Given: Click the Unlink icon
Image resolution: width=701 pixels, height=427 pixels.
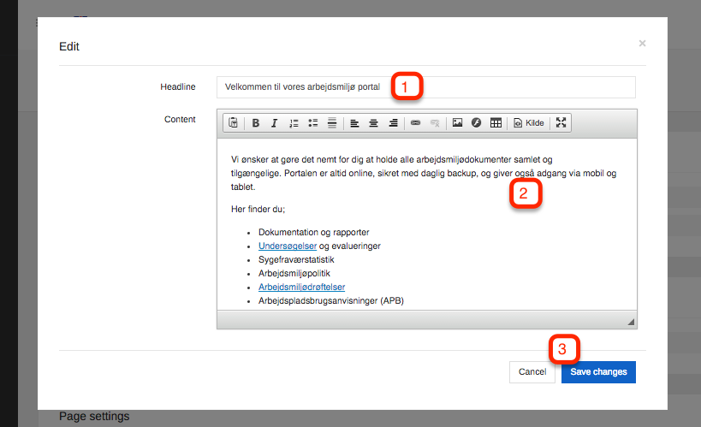Looking at the screenshot, I should click(x=435, y=122).
